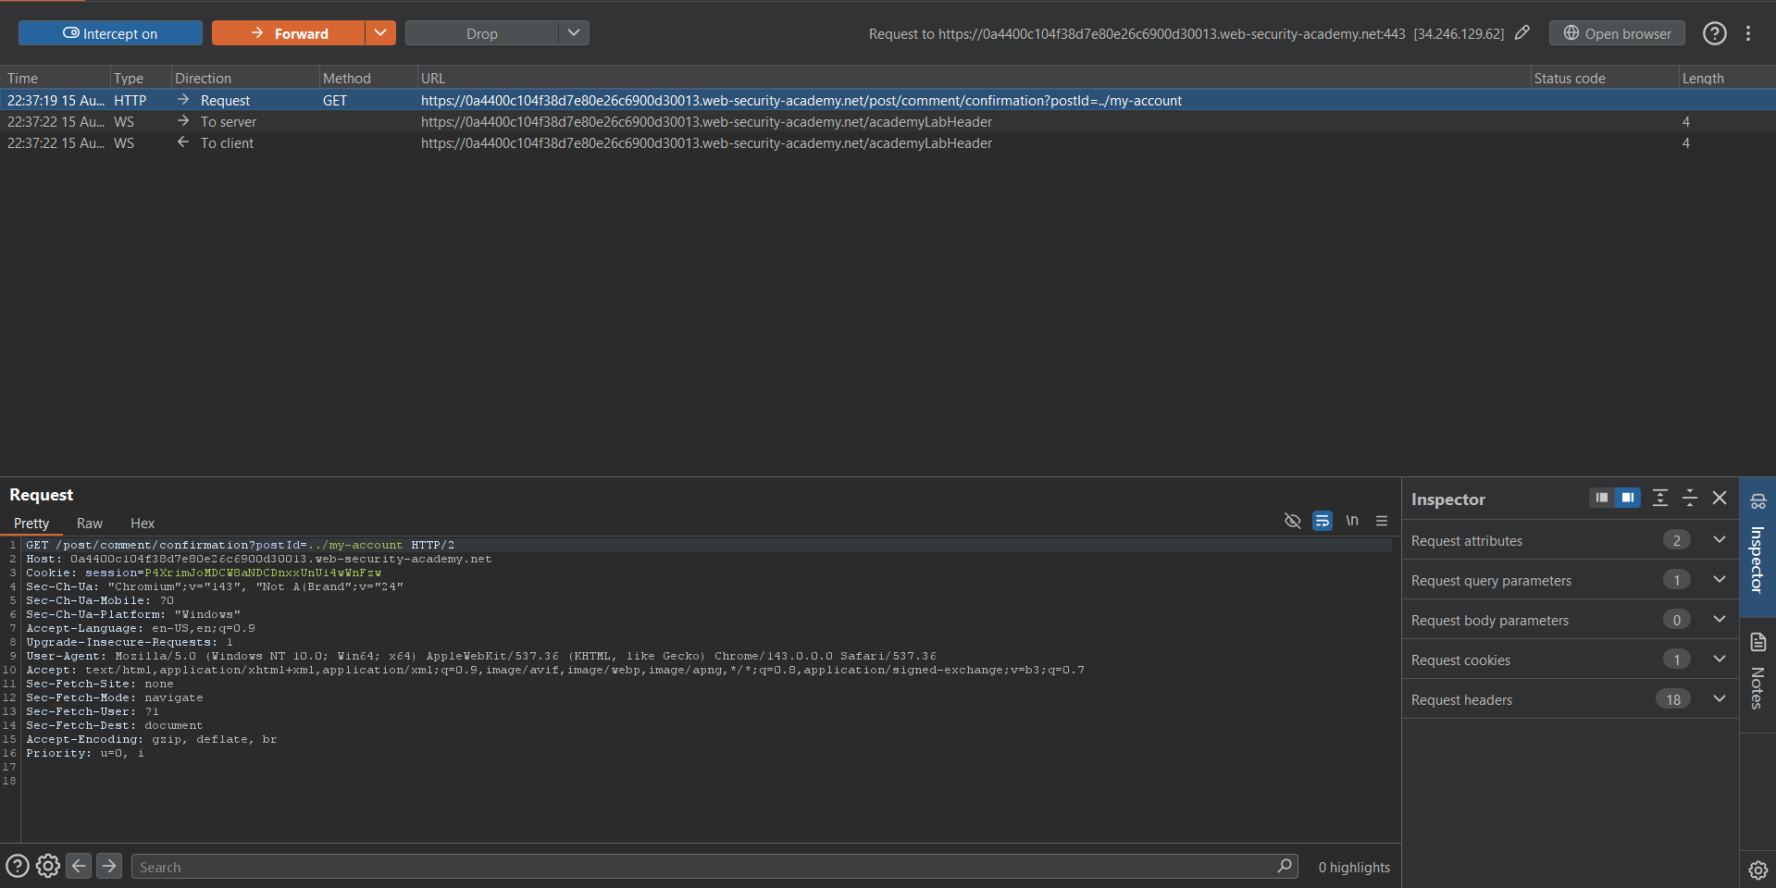1776x888 pixels.
Task: Sort by the Time column header
Action: [x=56, y=79]
